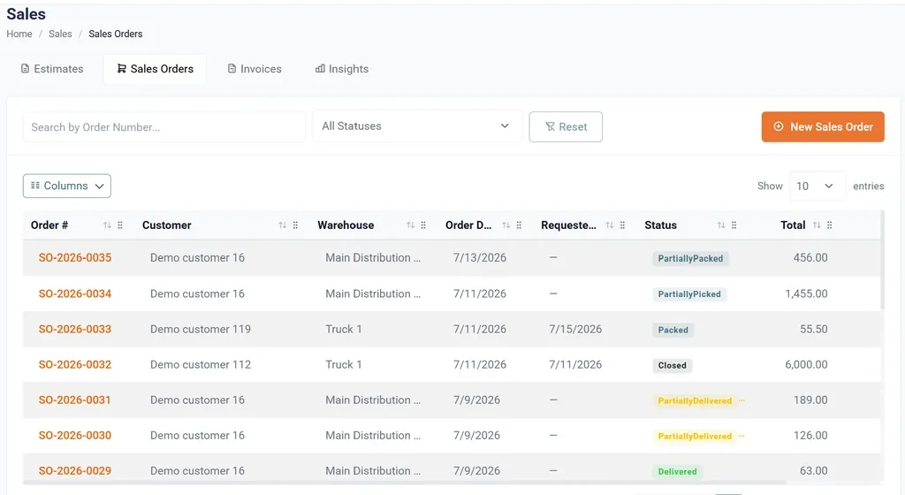Click ellipsis beside SO-2026-0030 PartiallyDelivered status
Image resolution: width=905 pixels, height=495 pixels.
pos(741,436)
